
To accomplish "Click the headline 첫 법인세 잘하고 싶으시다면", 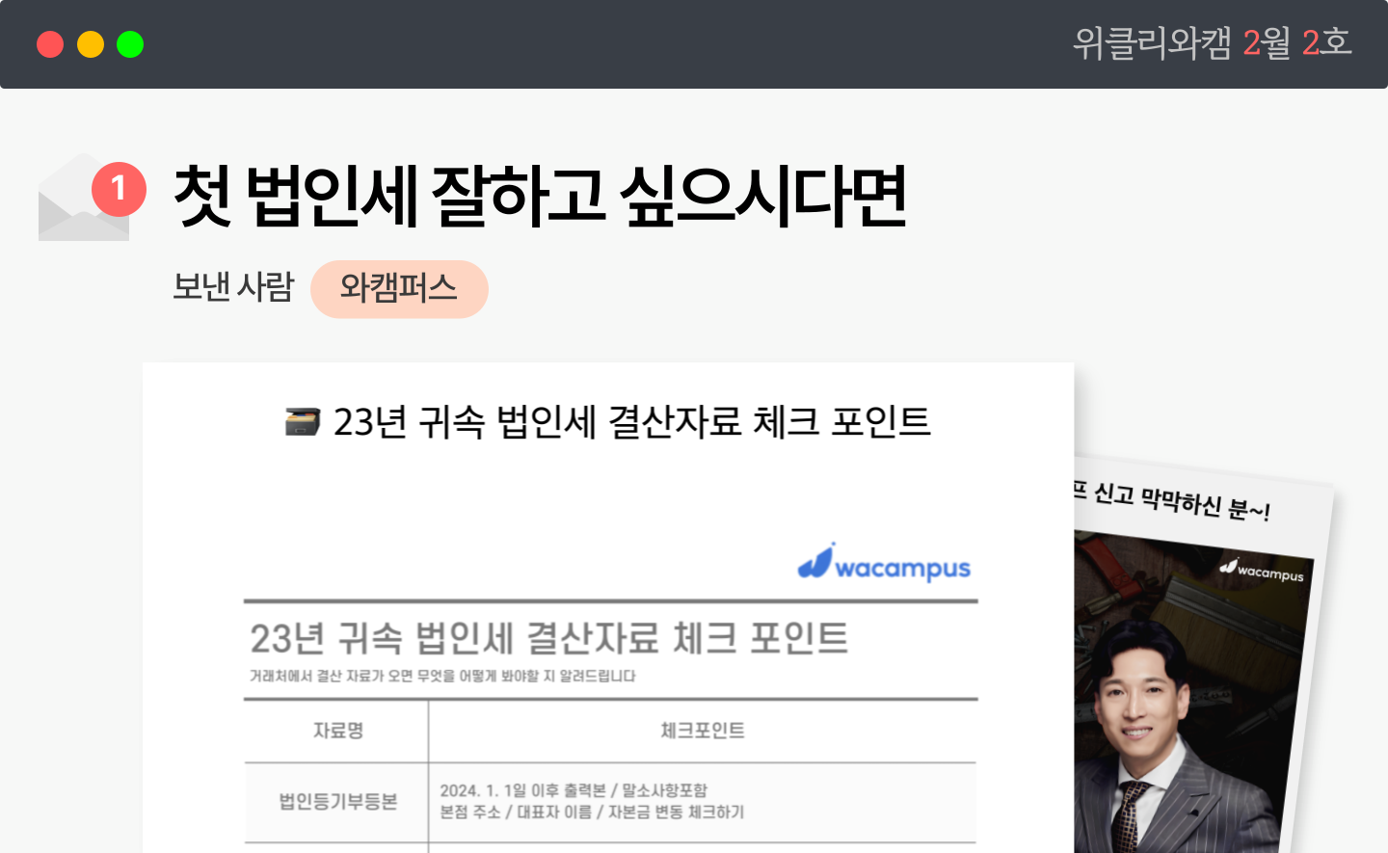I will pyautogui.click(x=540, y=197).
